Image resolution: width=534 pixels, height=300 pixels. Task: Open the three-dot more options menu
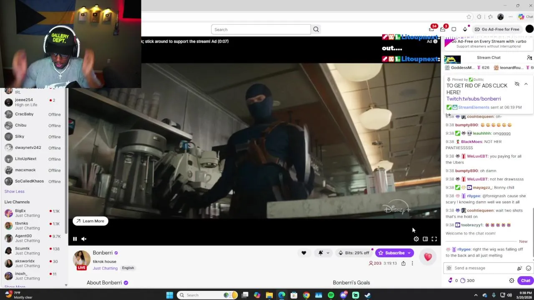(412, 263)
